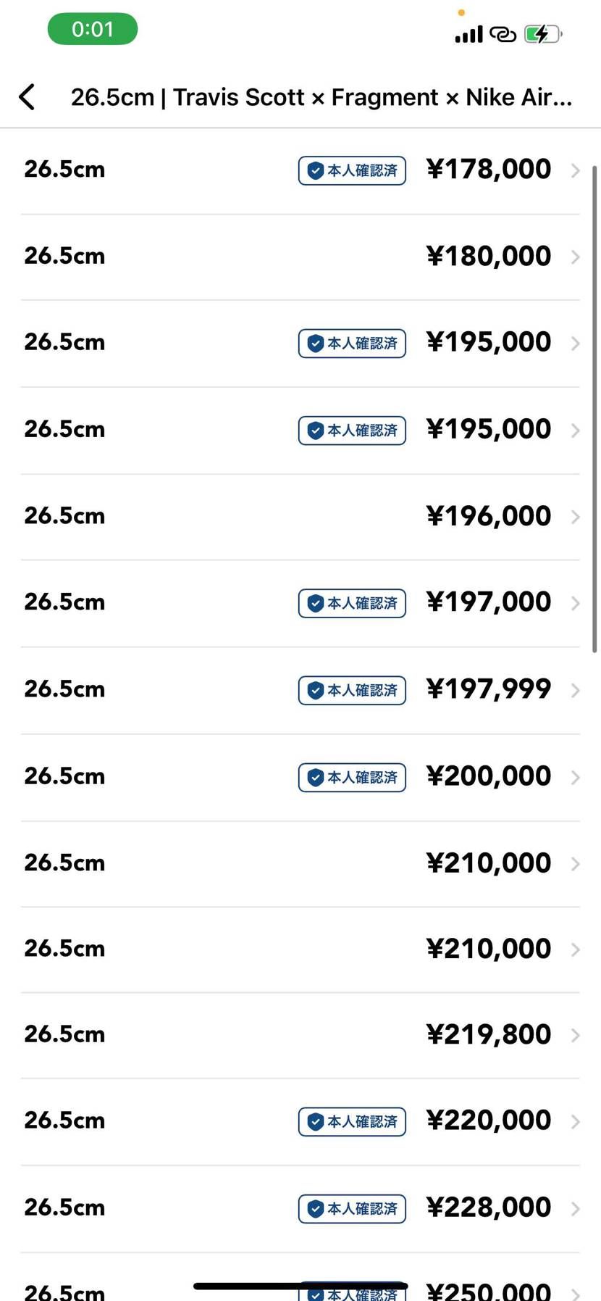The height and width of the screenshot is (1301, 601).
Task: Open chevron next to ¥180,000
Action: click(576, 257)
